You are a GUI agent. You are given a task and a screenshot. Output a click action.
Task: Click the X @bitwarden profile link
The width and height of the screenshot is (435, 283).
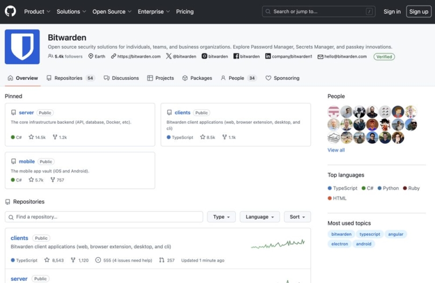[x=181, y=56]
